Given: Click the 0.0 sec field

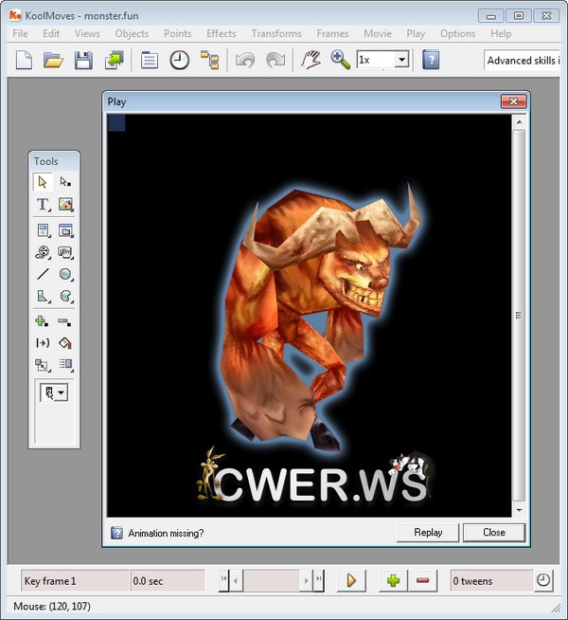Looking at the screenshot, I should (168, 581).
